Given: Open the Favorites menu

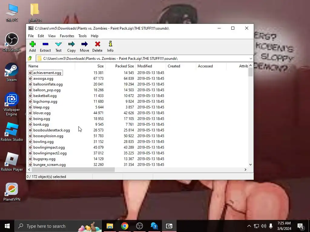Looking at the screenshot, I should tap(67, 36).
